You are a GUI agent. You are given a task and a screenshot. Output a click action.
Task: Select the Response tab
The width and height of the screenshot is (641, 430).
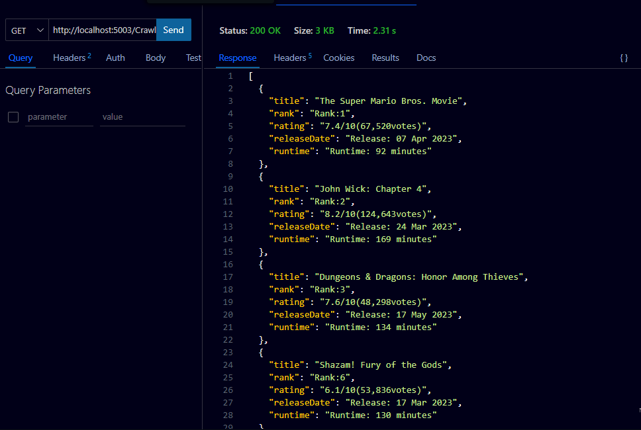coord(238,58)
